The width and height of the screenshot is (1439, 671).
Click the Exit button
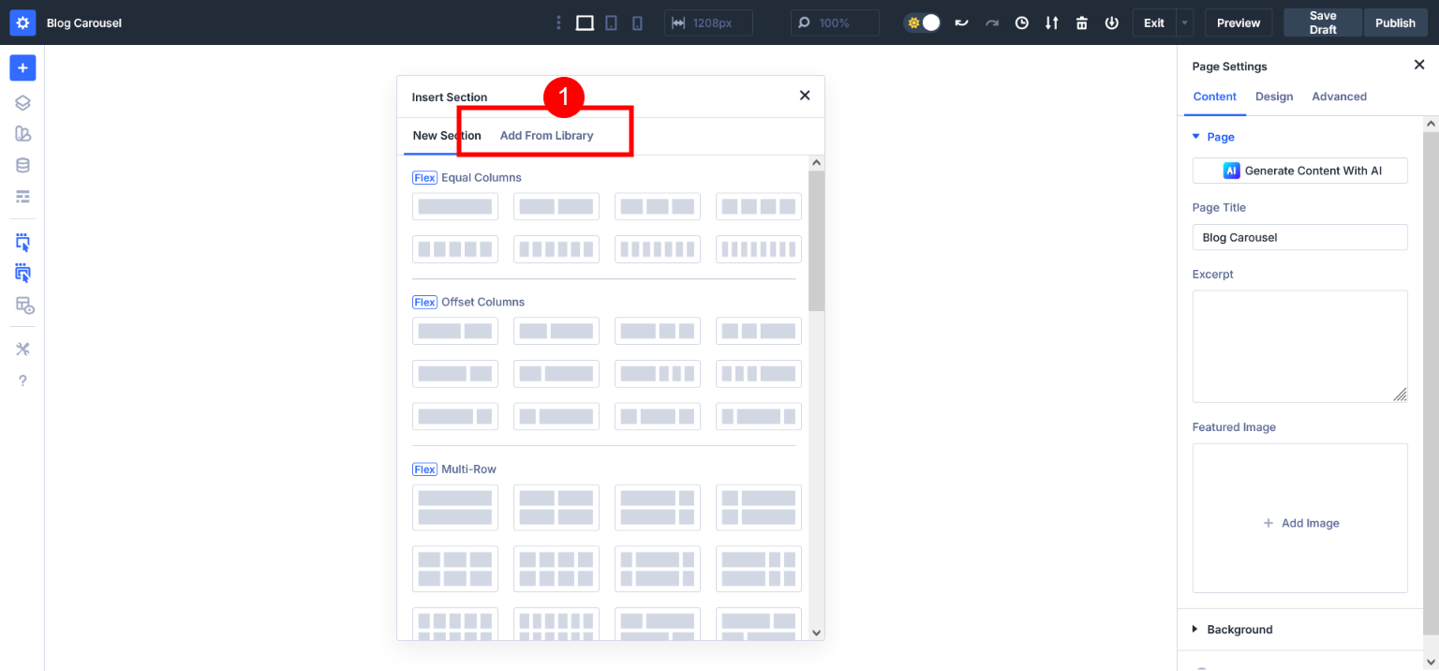click(x=1154, y=22)
